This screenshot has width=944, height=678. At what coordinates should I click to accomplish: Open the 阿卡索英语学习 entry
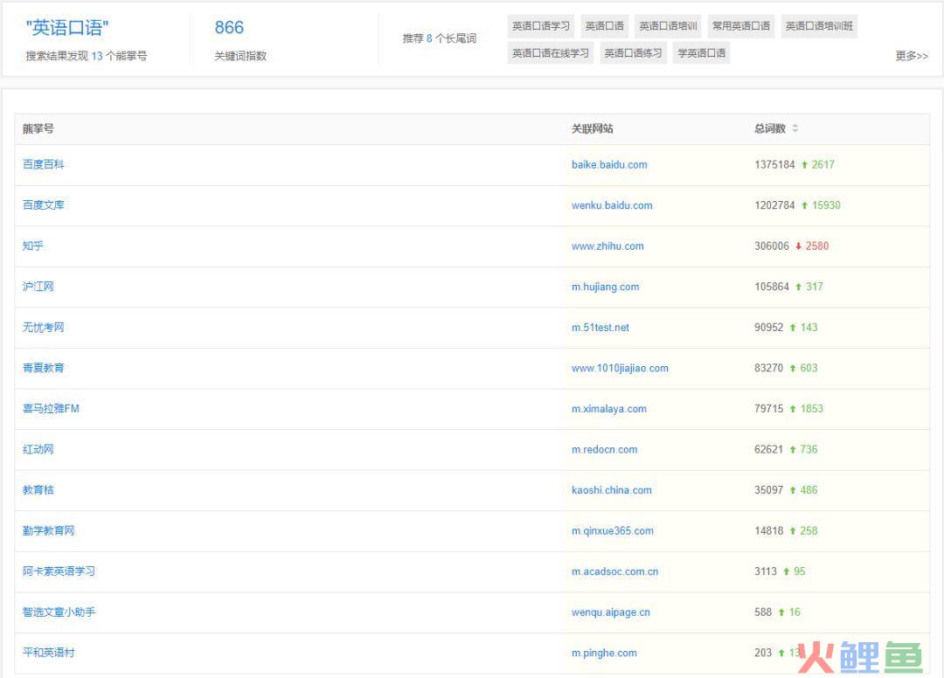pyautogui.click(x=59, y=571)
